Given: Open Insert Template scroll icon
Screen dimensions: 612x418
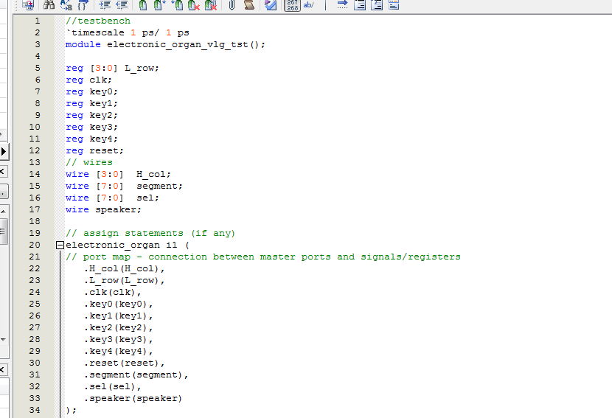Looking at the screenshot, I should pyautogui.click(x=249, y=5).
